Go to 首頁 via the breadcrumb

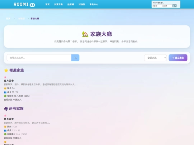coord(8,19)
